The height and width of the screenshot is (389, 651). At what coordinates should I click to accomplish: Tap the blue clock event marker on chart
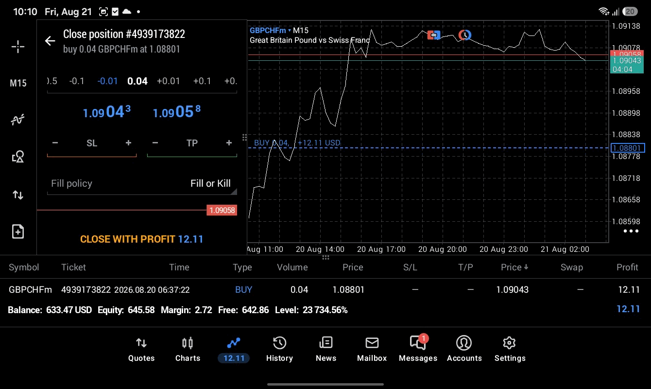point(465,35)
